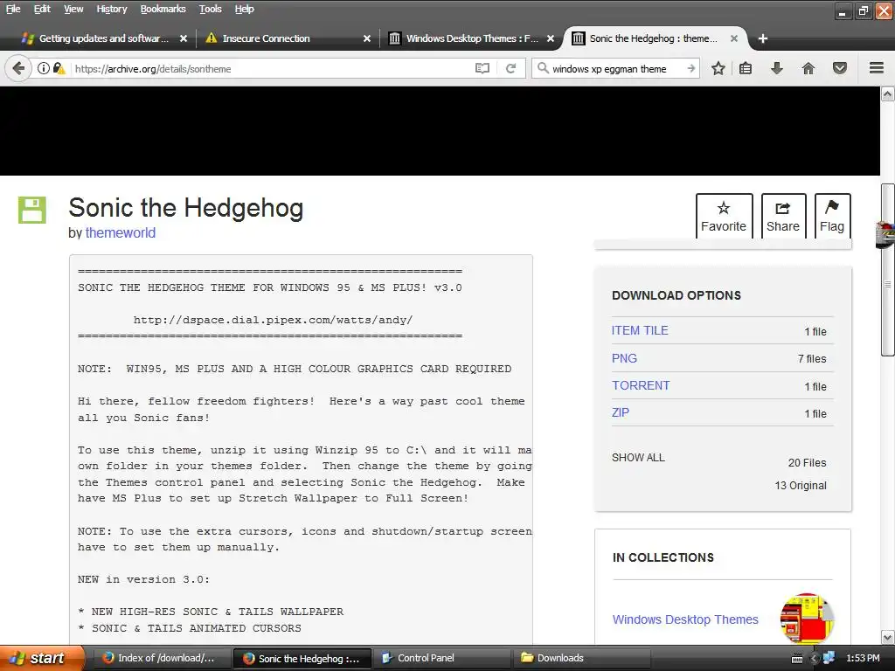The image size is (895, 671).
Task: Go back with the back arrow button
Action: pos(18,68)
